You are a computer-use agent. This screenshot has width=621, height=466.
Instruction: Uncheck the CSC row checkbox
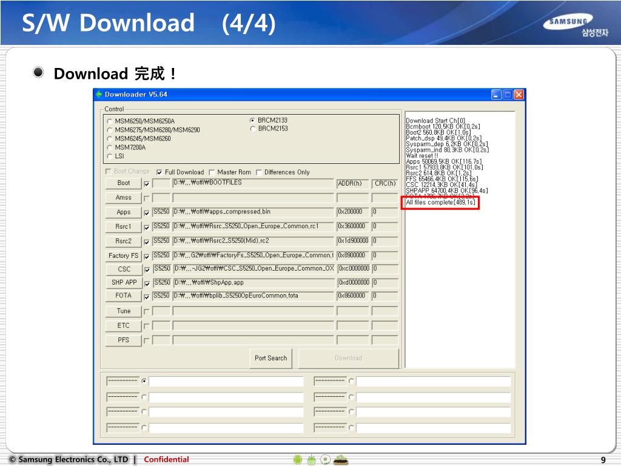tap(147, 270)
